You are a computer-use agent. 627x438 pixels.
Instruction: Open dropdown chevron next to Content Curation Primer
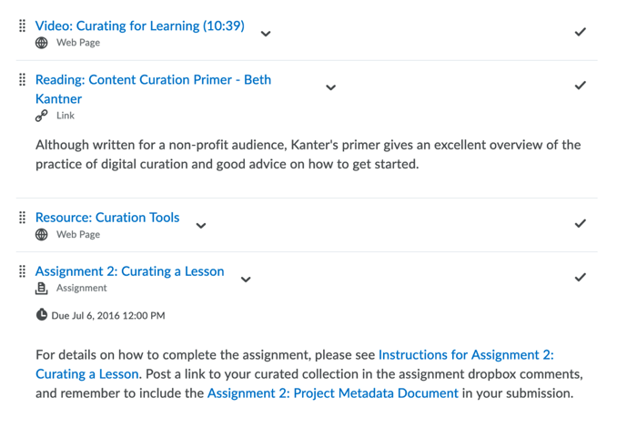tap(330, 87)
